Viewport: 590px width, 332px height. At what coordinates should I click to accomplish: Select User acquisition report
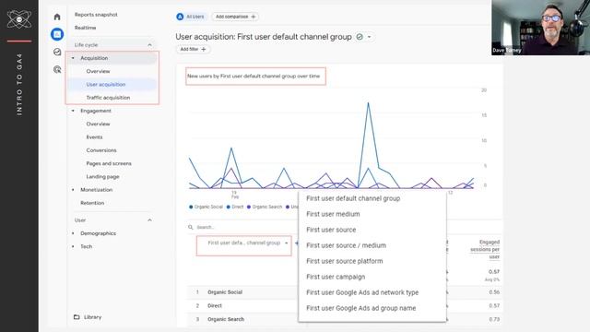point(106,84)
